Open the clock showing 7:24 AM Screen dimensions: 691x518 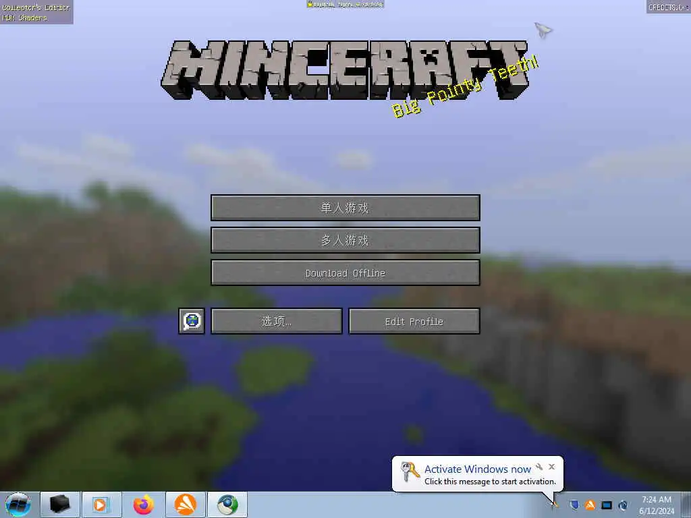click(657, 505)
